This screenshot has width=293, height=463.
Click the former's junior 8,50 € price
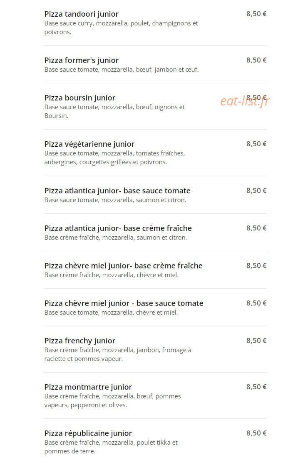[256, 60]
